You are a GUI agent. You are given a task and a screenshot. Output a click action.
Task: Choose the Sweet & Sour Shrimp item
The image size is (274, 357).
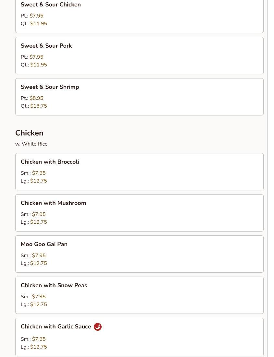click(139, 97)
